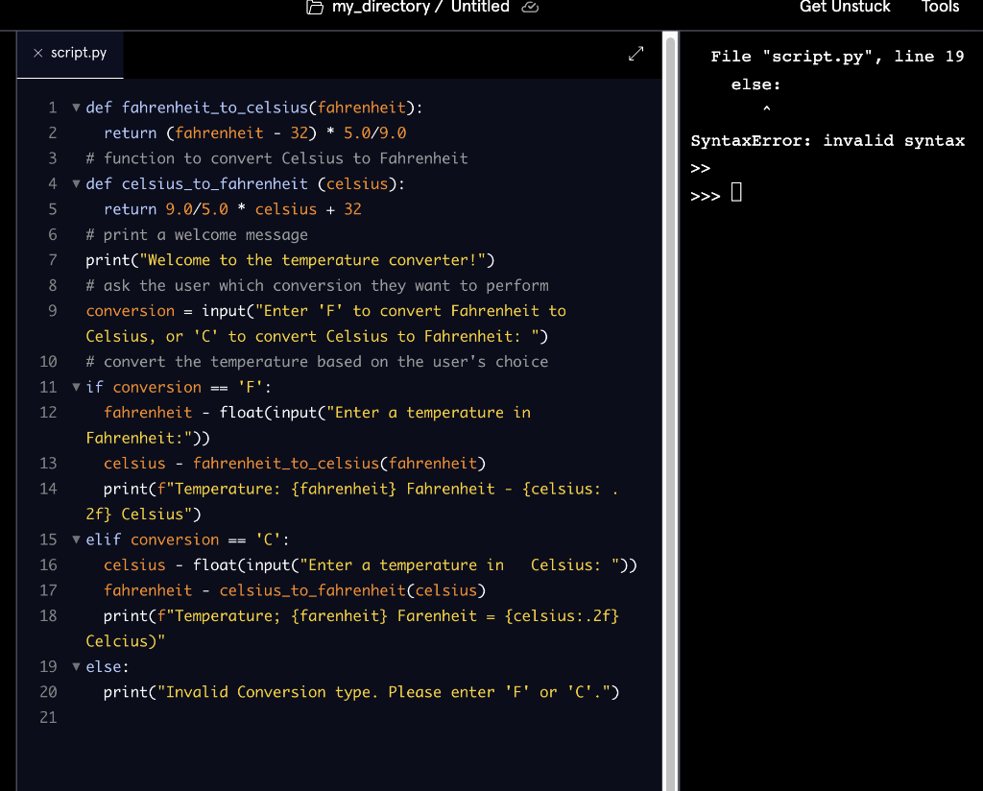Click the Untitled project name
Screen dimensions: 983x791
pos(480,7)
